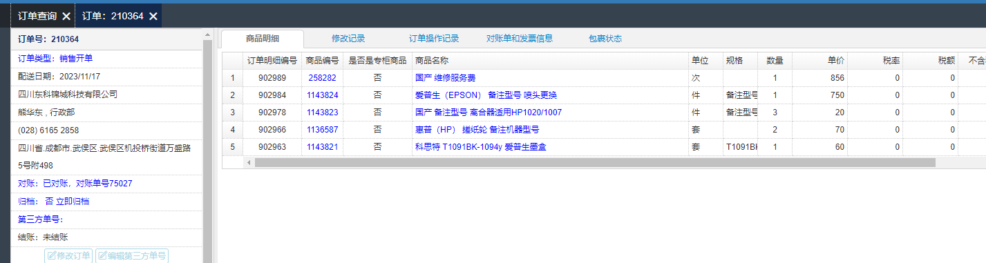Click the row number 3 cell
The width and height of the screenshot is (986, 263).
(233, 113)
